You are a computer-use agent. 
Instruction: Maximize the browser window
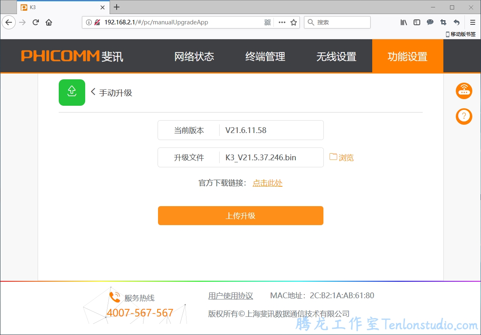coord(452,7)
